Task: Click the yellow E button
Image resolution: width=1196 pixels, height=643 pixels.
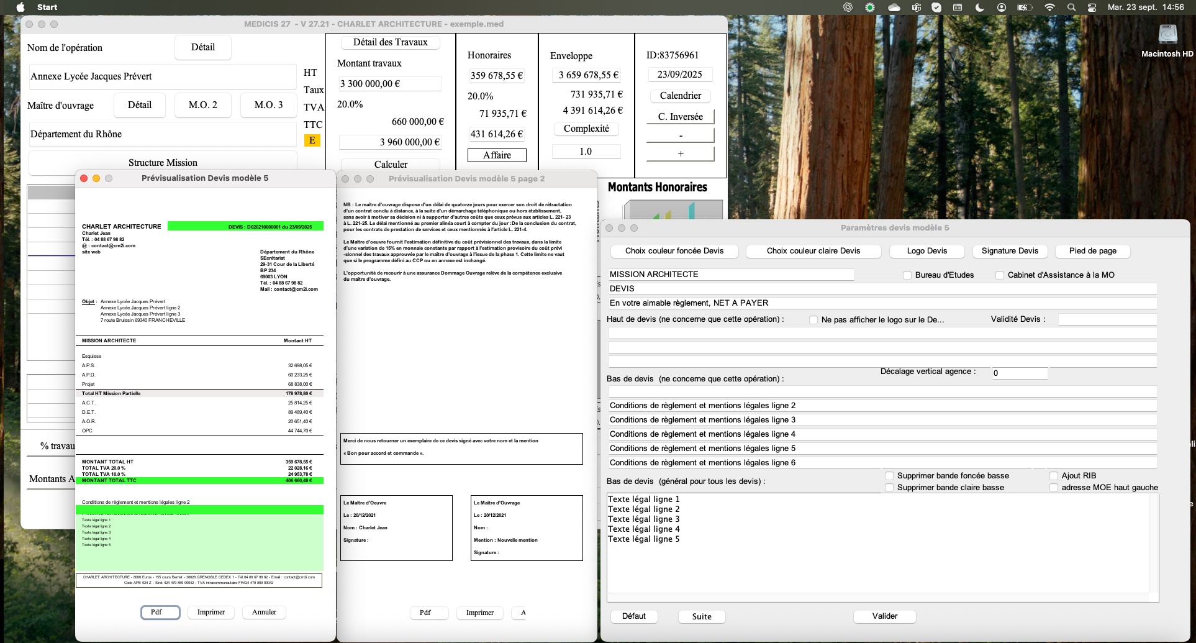Action: (x=312, y=140)
